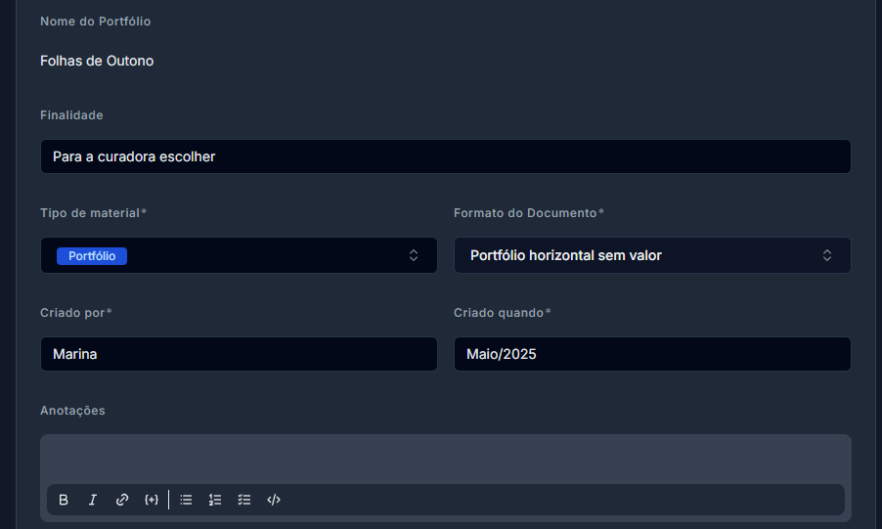Screen dimensions: 882x529
Task: Click the Finalidade input field
Action: (x=446, y=156)
